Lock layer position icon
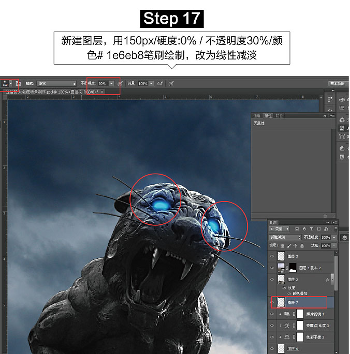This screenshot has height=354, width=350. (295, 245)
